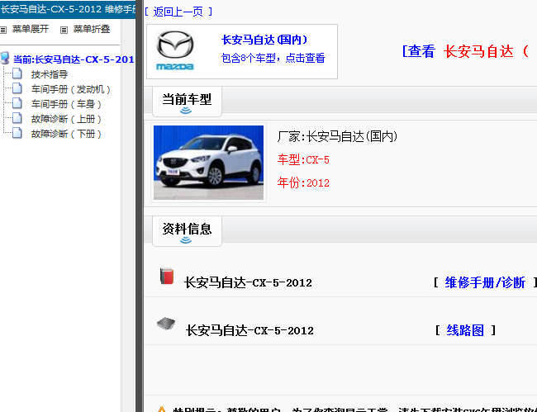
Task: Click the white CX-5 car thumbnail
Action: point(208,163)
